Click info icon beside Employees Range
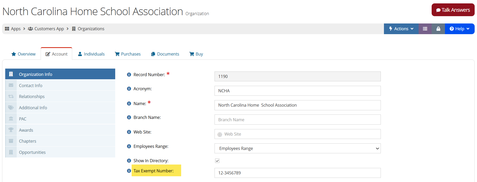The width and height of the screenshot is (477, 182). point(129,146)
